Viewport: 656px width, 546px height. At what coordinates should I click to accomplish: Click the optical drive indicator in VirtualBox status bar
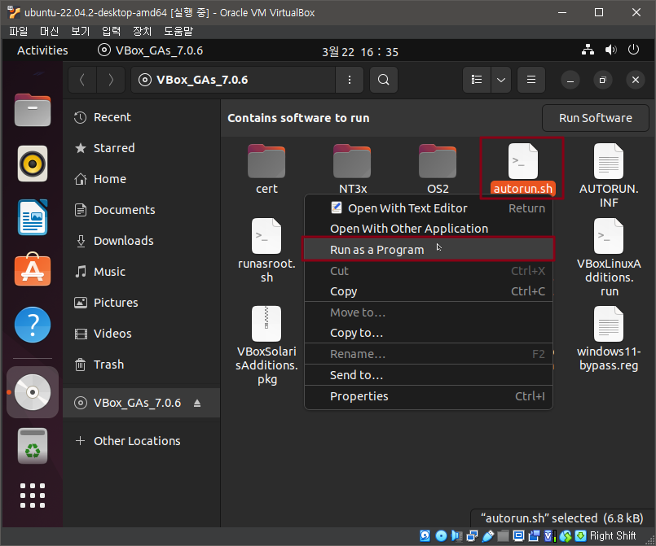click(441, 535)
